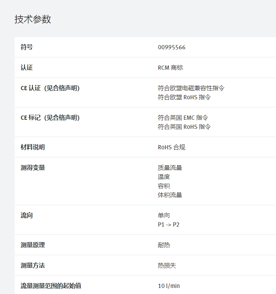Select the text 符合欧盟 RoHS 指令
The image size is (276, 294).
pyautogui.click(x=184, y=97)
